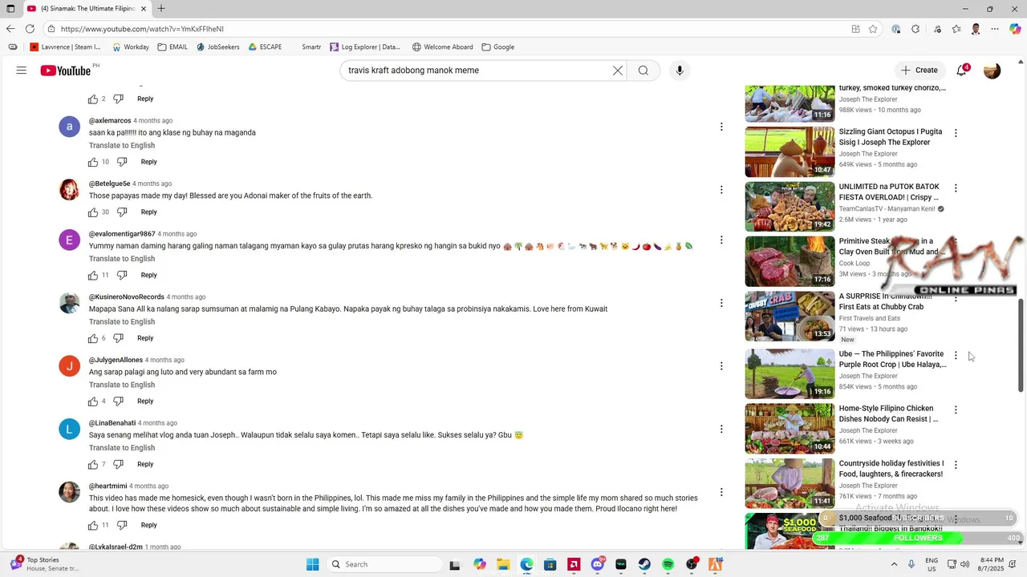Open File Explorer from taskbar
This screenshot has height=577, width=1027.
503,564
